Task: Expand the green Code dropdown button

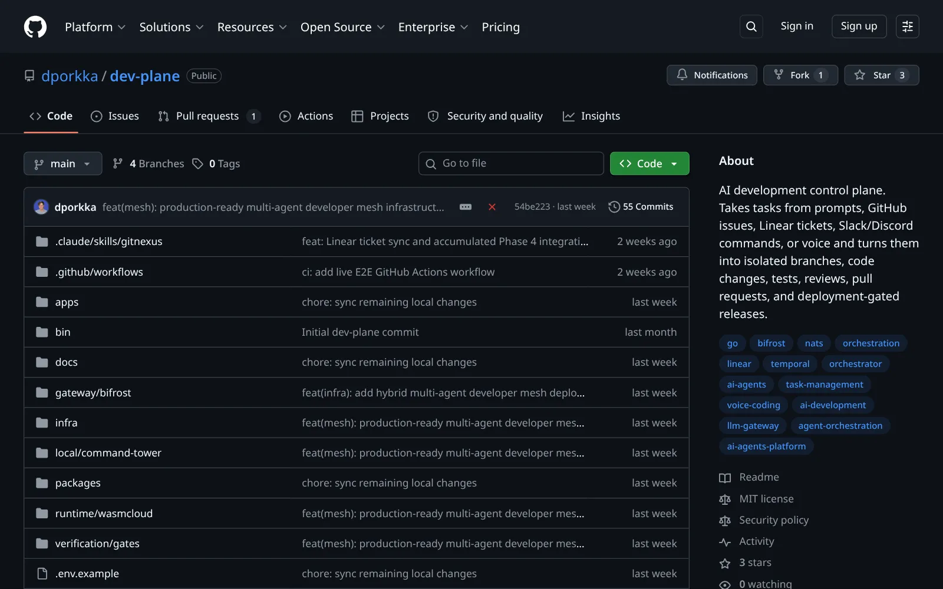Action: (649, 164)
